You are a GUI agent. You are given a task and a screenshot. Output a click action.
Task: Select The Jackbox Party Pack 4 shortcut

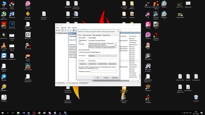click(x=28, y=78)
